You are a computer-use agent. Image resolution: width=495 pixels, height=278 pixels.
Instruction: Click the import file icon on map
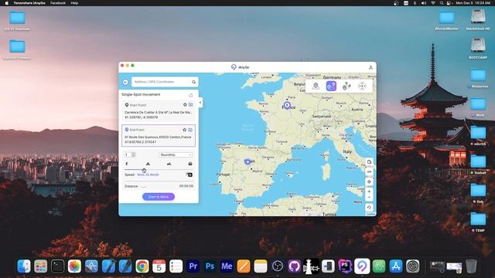coord(369,162)
